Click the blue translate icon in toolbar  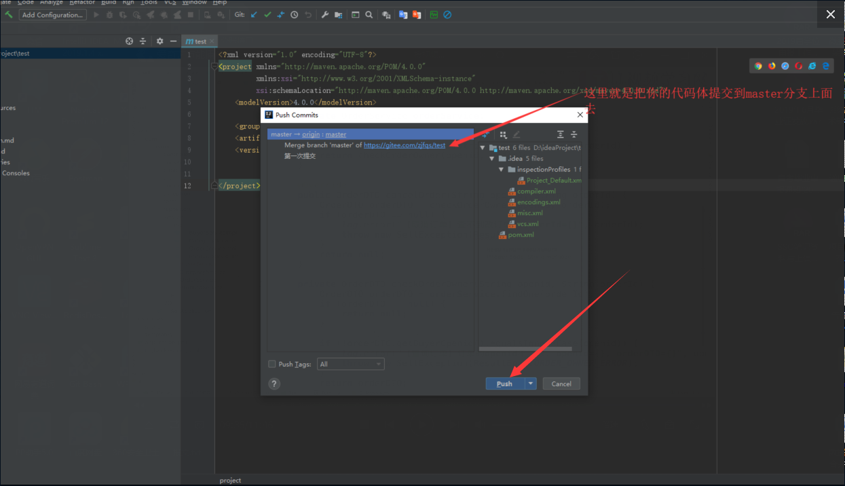[x=403, y=14]
